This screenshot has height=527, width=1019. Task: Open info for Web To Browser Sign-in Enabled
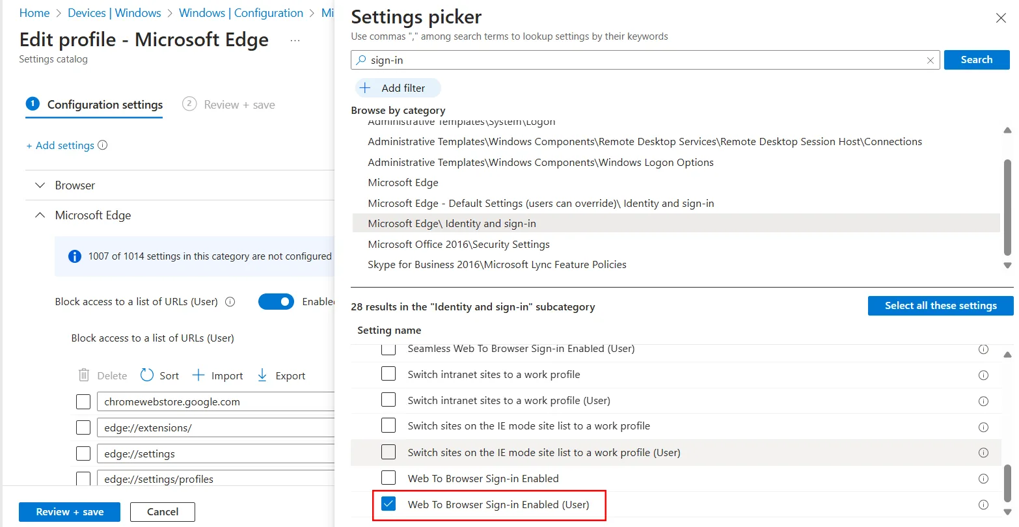click(983, 479)
